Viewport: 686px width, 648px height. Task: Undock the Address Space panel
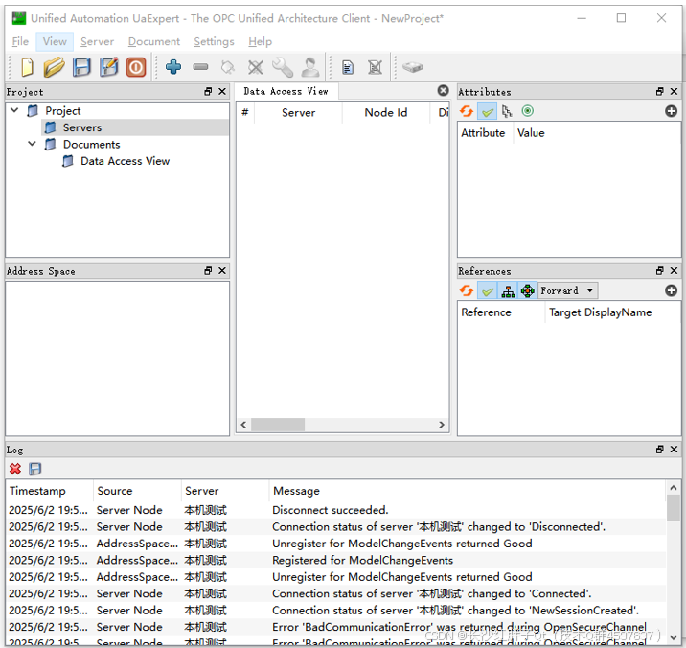point(208,270)
